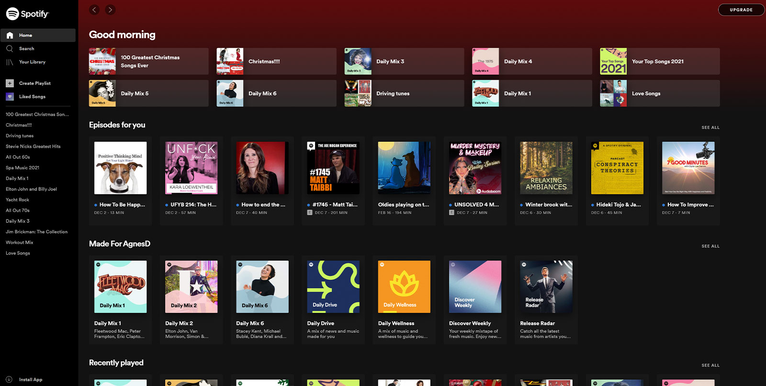The image size is (766, 386).
Task: Click the Upgrade button
Action: pos(741,10)
